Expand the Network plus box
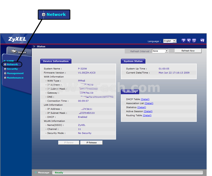The height and width of the screenshot is (176, 212). [x=5, y=64]
